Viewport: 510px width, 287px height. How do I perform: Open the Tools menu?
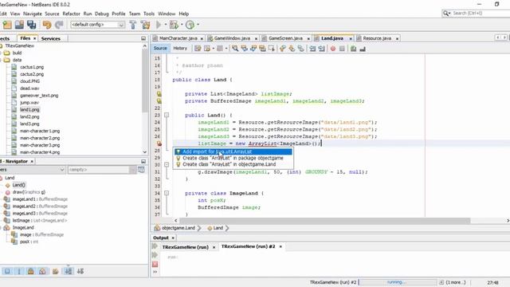tap(149, 14)
